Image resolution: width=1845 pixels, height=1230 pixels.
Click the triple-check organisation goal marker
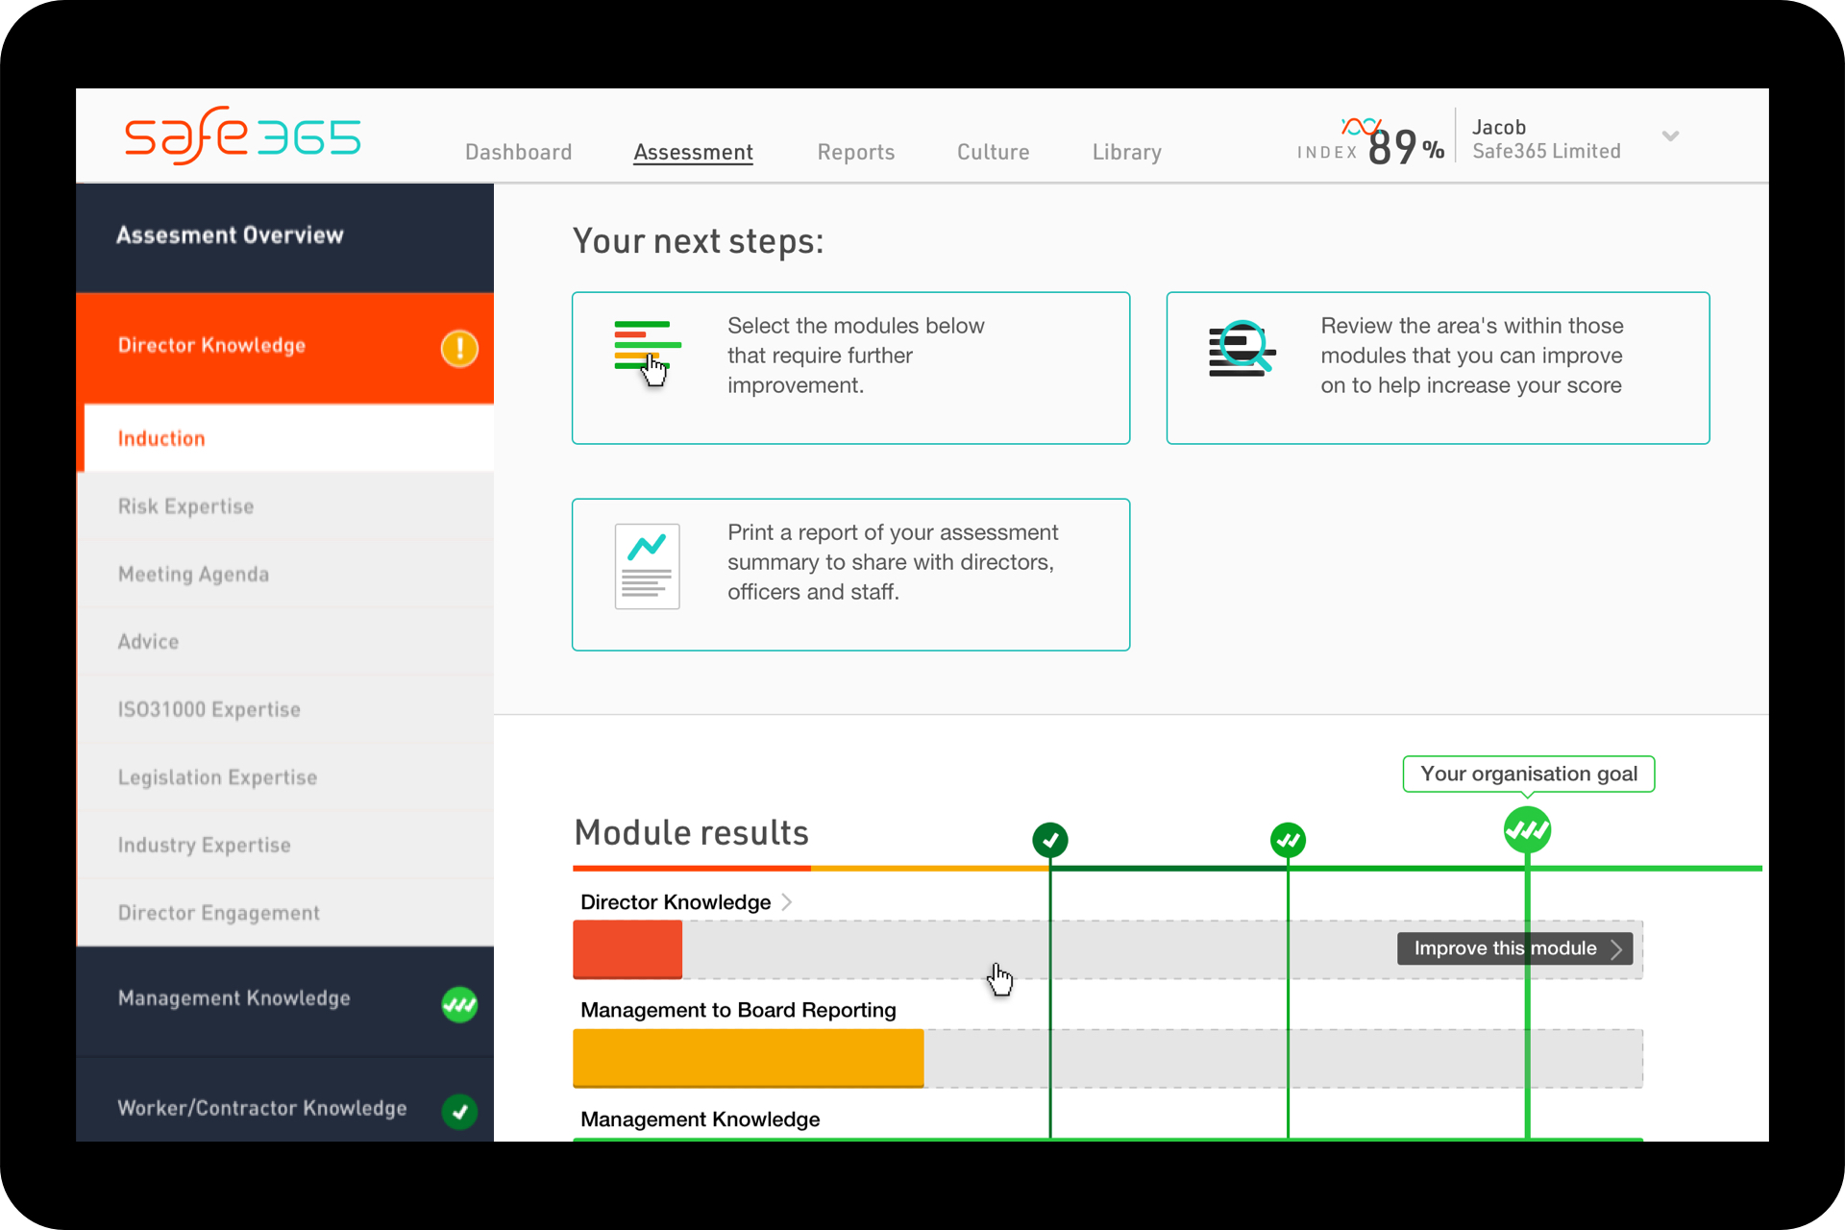(1527, 829)
